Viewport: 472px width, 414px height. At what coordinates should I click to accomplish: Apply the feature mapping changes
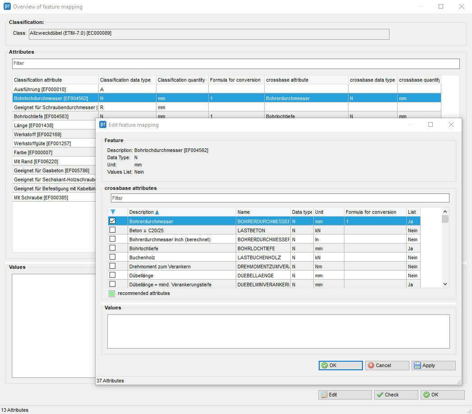[x=434, y=366]
